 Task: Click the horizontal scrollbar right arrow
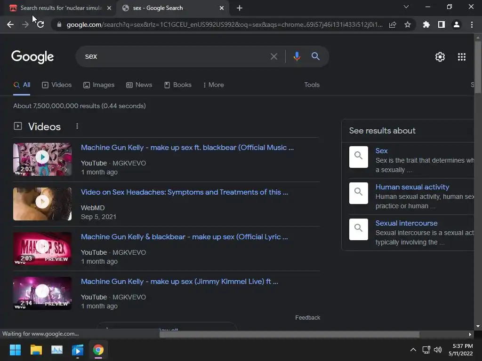(470, 334)
